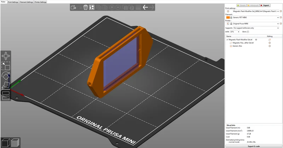
Task: Click editing gear for Magnetic Flas...difier Gel.stl part
Action: point(270,43)
